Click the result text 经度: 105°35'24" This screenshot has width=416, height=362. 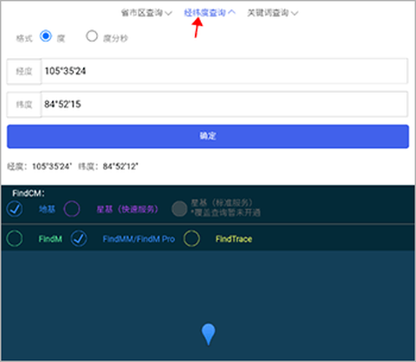point(39,166)
